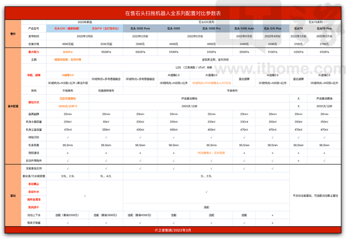This screenshot has width=346, height=238.
Task: Click the 2022年9月份 release date cell
Action: coord(244,36)
